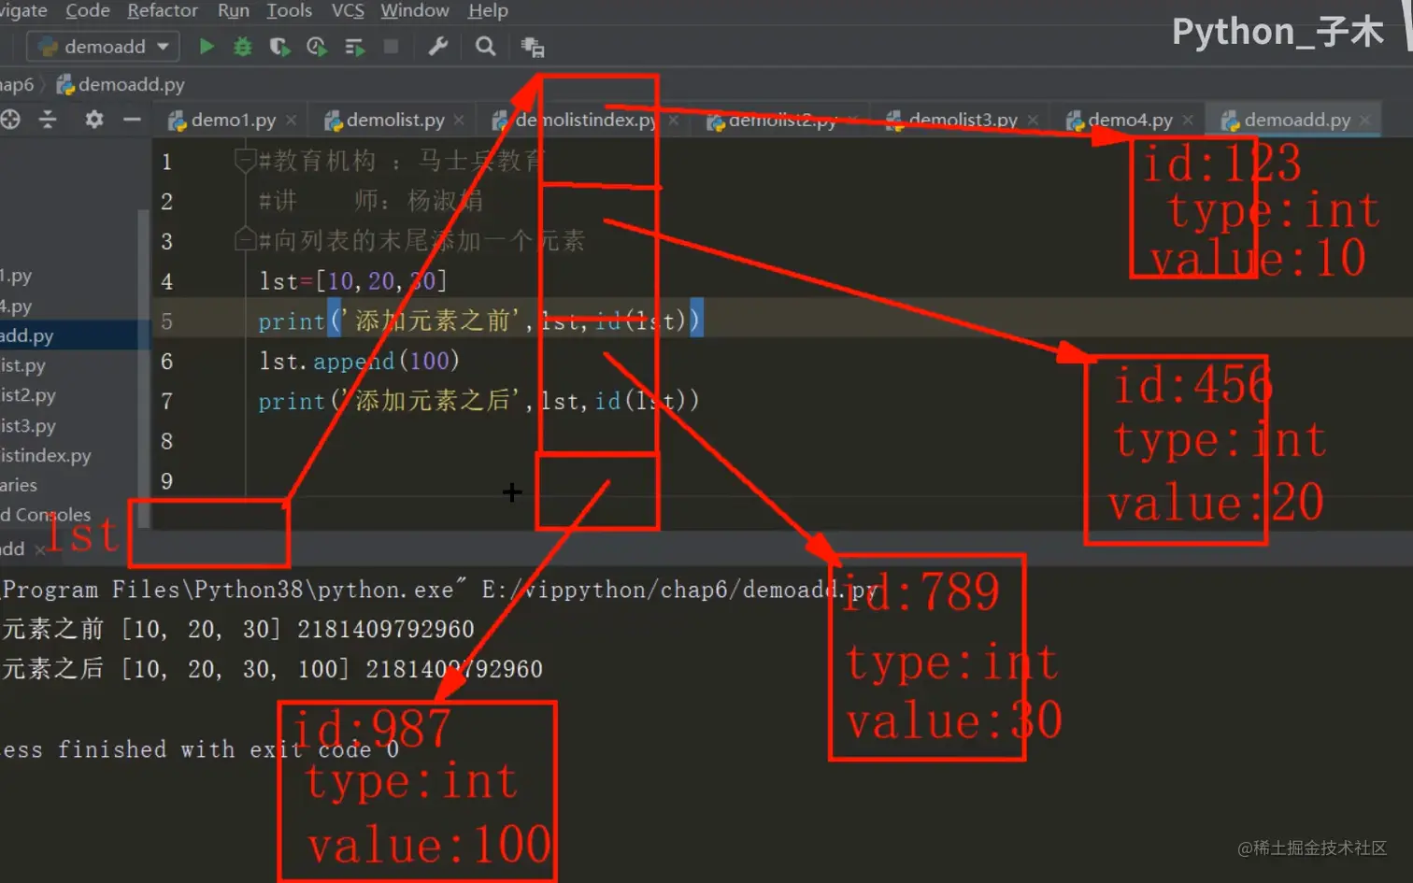Open the Window menu
The height and width of the screenshot is (883, 1413).
pos(415,11)
